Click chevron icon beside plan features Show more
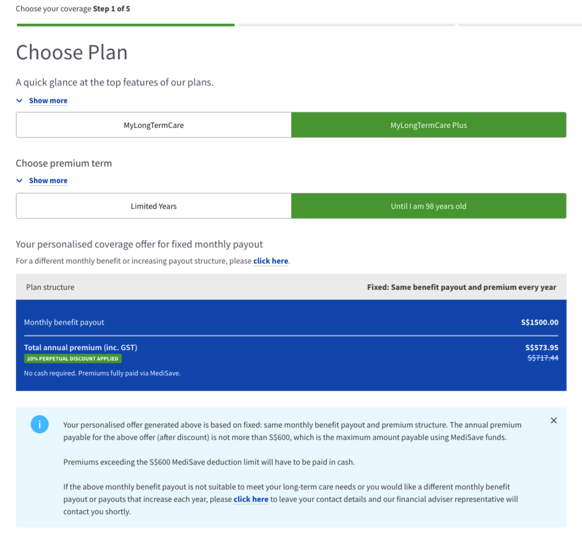This screenshot has width=582, height=539. tap(19, 101)
